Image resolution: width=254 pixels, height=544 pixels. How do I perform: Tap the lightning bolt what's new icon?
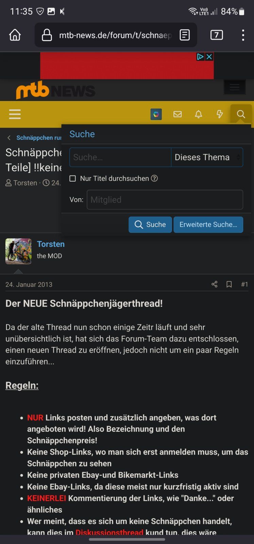coord(220,114)
